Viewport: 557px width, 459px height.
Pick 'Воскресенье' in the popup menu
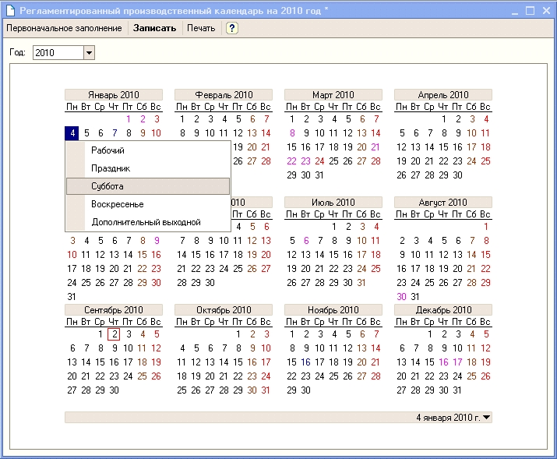[117, 204]
